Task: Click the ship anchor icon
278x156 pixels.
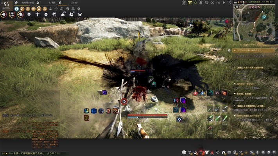Action: pyautogui.click(x=12, y=14)
